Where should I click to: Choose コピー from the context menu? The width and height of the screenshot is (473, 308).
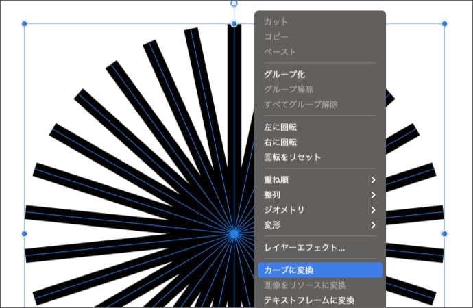[276, 37]
